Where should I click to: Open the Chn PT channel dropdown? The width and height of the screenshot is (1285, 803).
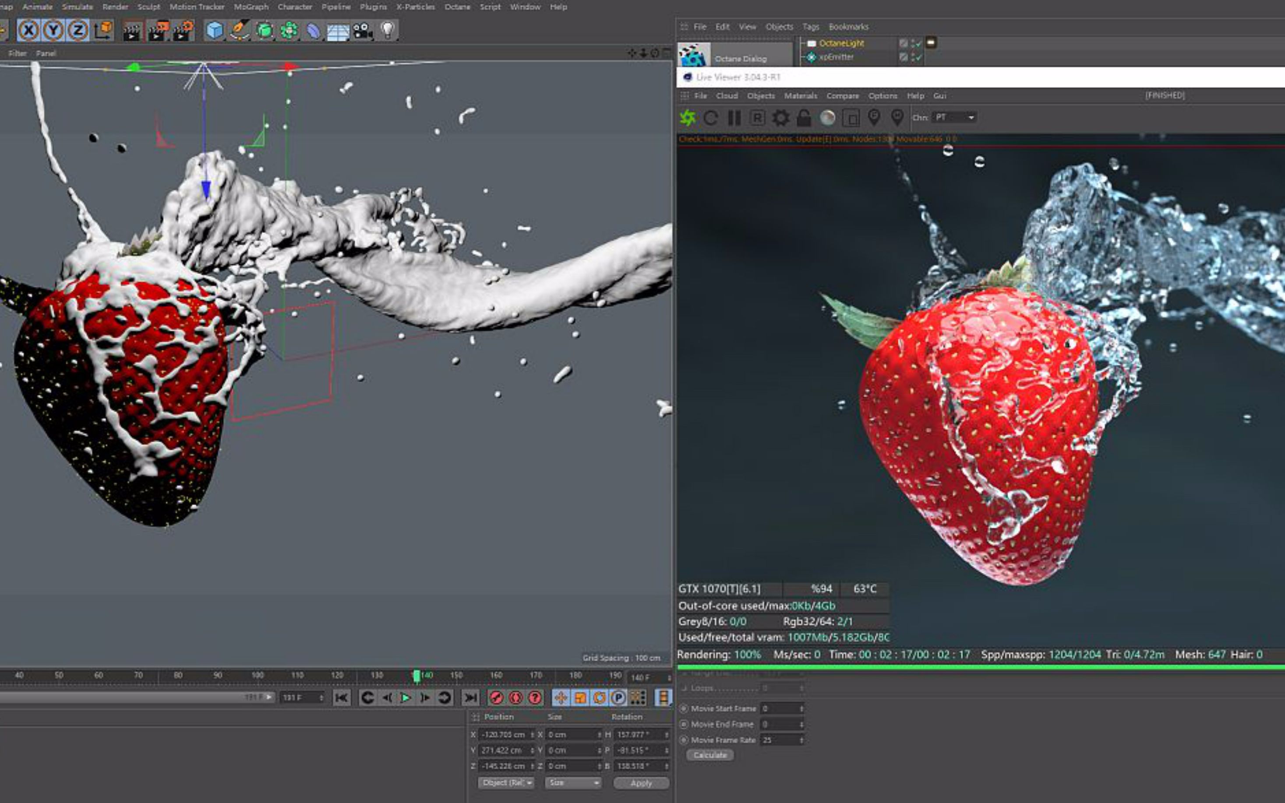[x=953, y=117]
